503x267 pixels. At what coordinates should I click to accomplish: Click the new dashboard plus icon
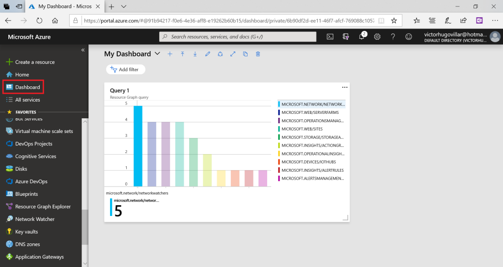point(170,54)
